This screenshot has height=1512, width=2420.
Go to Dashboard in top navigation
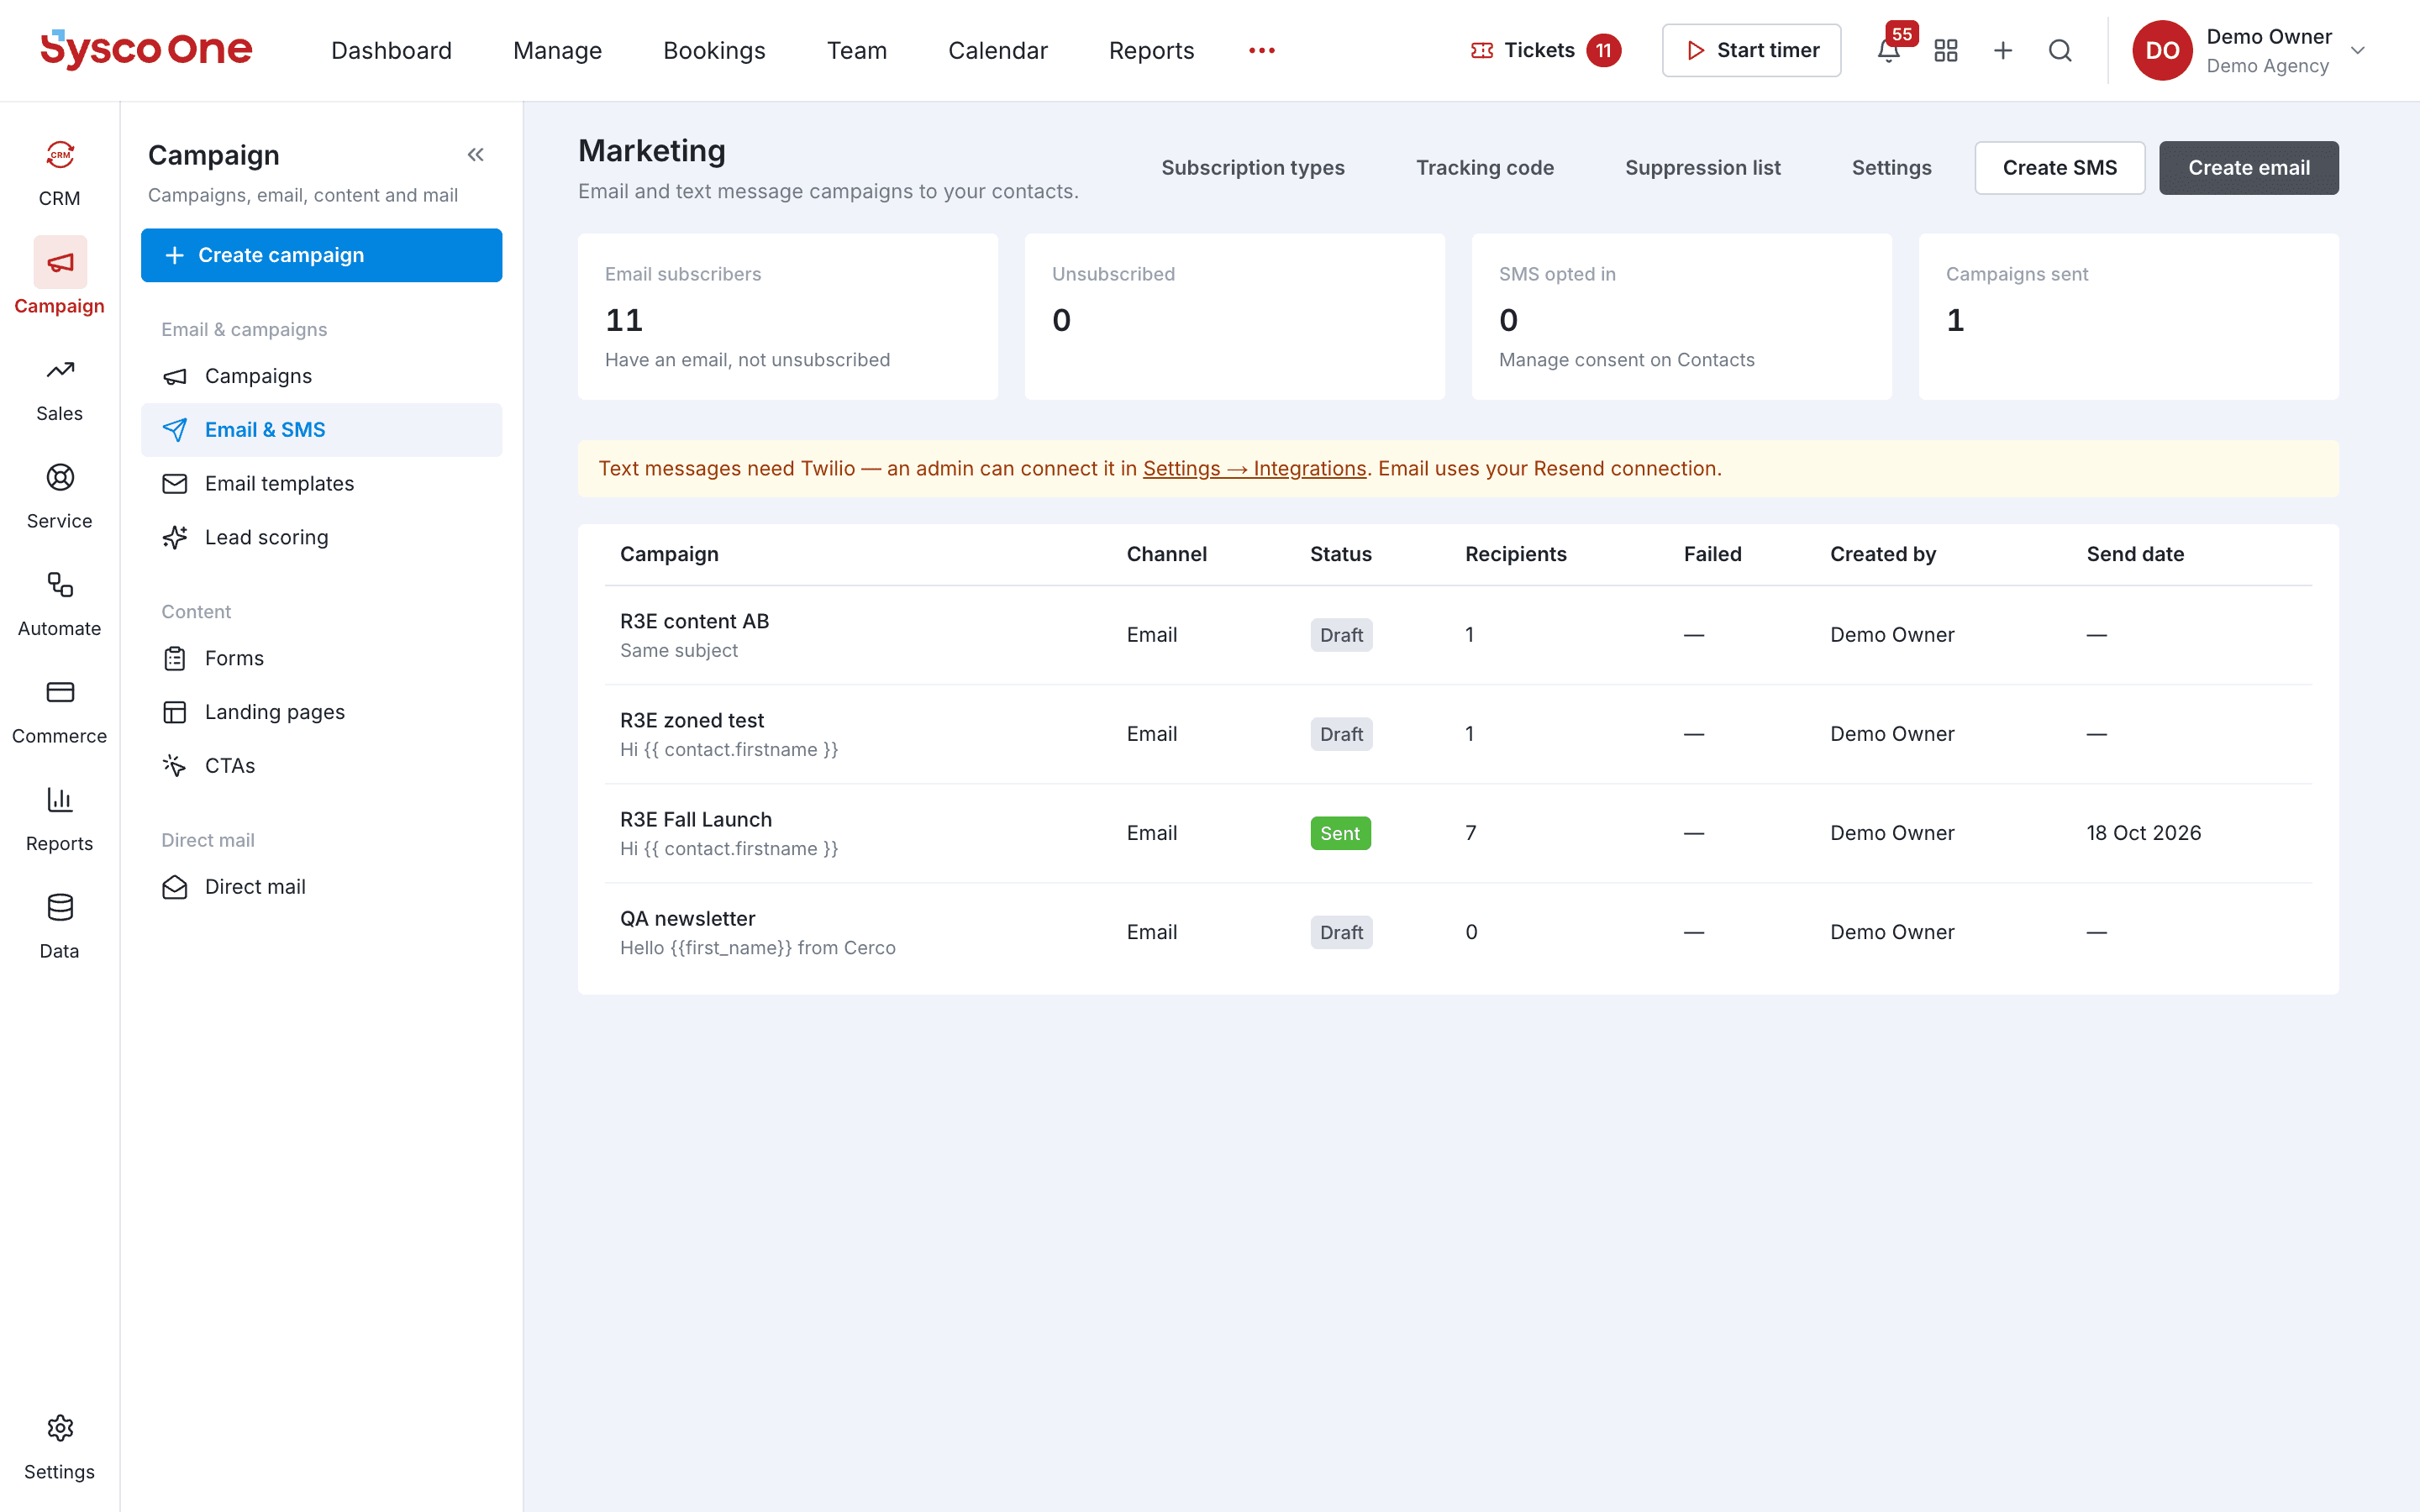coord(391,50)
